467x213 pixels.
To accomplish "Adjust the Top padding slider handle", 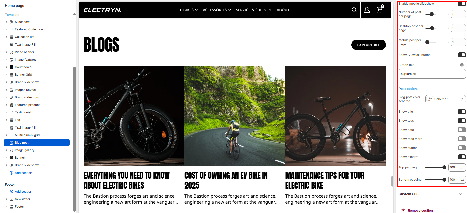I will (x=444, y=167).
